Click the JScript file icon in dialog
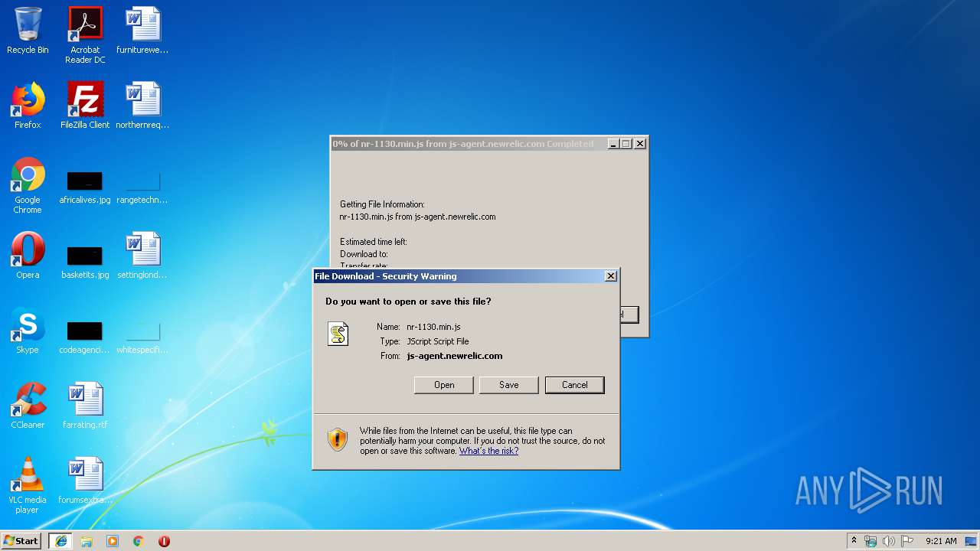The width and height of the screenshot is (980, 551). pos(338,334)
